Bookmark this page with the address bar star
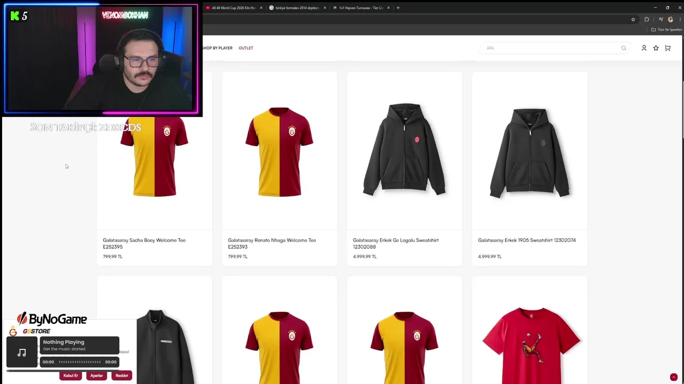684x384 pixels. (x=633, y=19)
